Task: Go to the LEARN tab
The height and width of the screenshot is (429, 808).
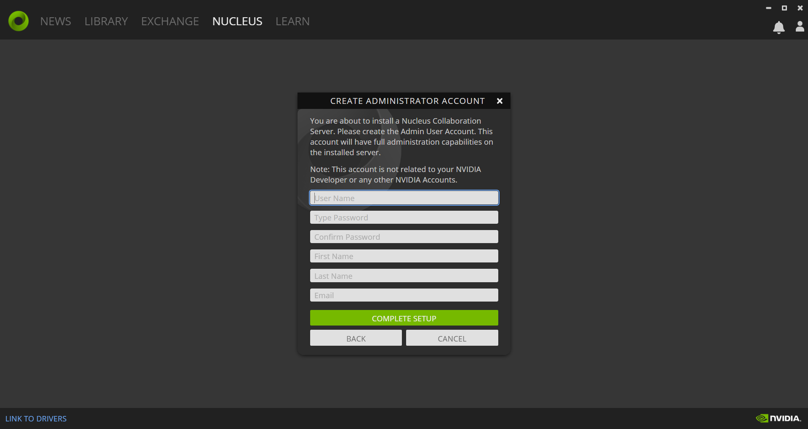Action: (292, 21)
